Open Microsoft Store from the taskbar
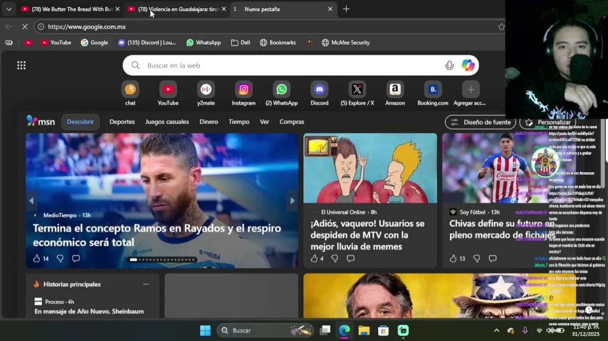 coord(383,330)
